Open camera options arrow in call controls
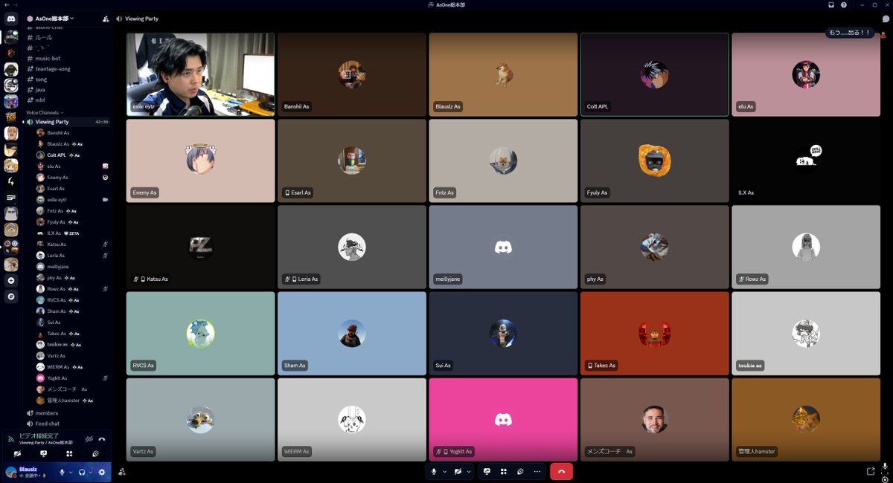 pos(469,471)
